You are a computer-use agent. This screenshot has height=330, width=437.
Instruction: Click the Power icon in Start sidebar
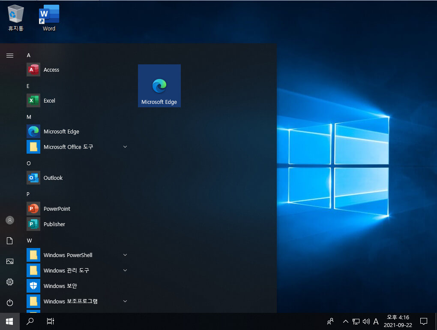point(10,303)
